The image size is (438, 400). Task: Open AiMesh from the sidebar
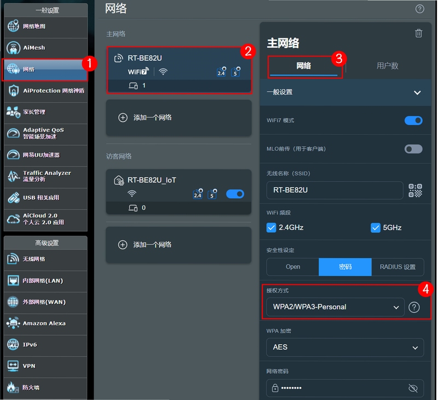[x=45, y=48]
